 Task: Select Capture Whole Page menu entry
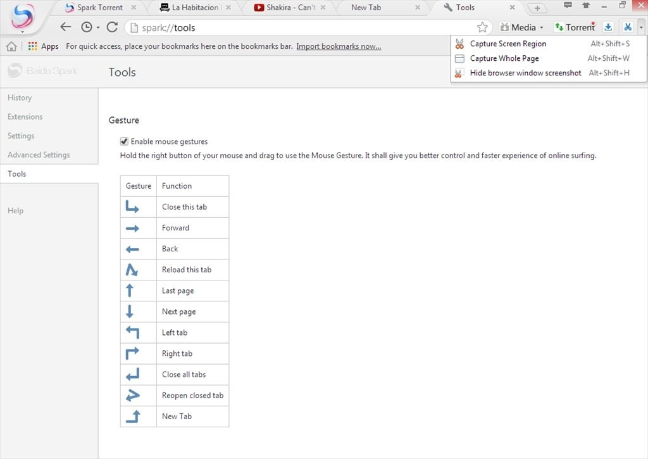504,58
